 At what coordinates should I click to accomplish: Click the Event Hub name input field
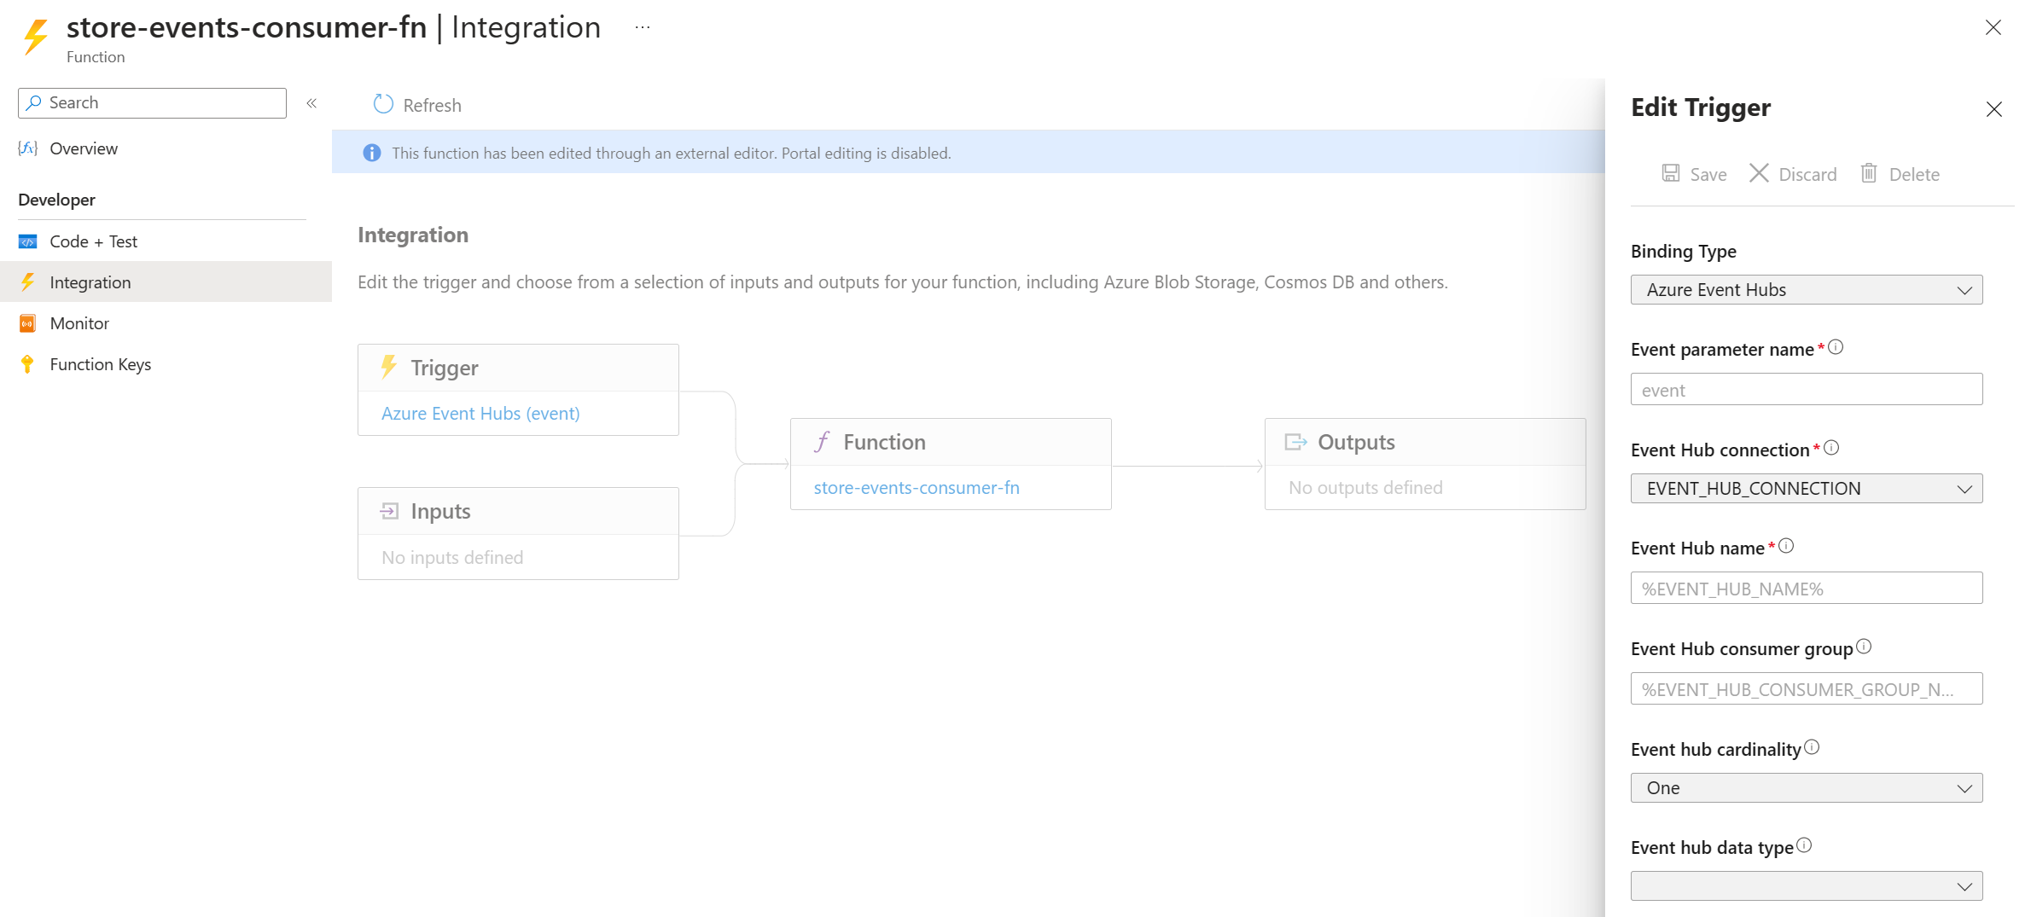(x=1806, y=589)
